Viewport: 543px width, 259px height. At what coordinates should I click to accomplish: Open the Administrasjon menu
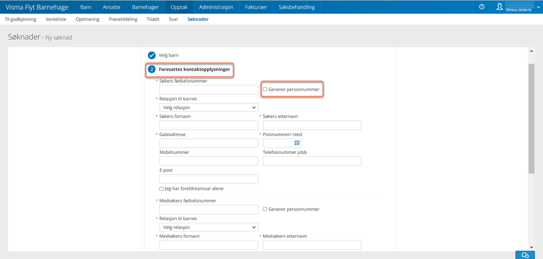[216, 7]
